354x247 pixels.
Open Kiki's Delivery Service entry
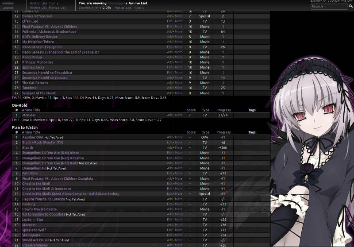[40, 37]
